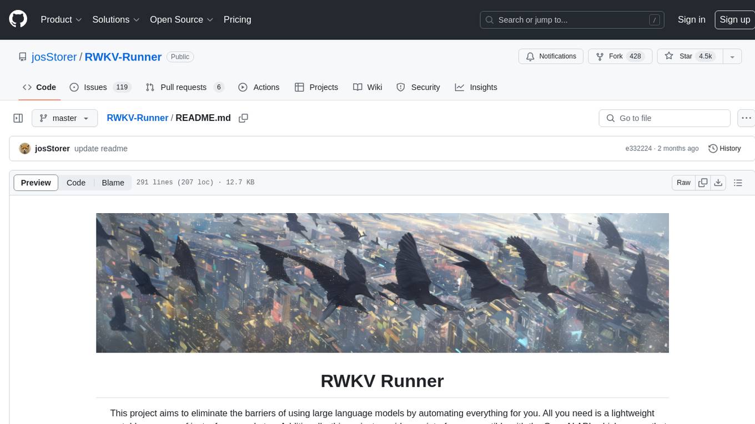Focus the Go to file field
Screen dimensions: 755x424
(665, 118)
